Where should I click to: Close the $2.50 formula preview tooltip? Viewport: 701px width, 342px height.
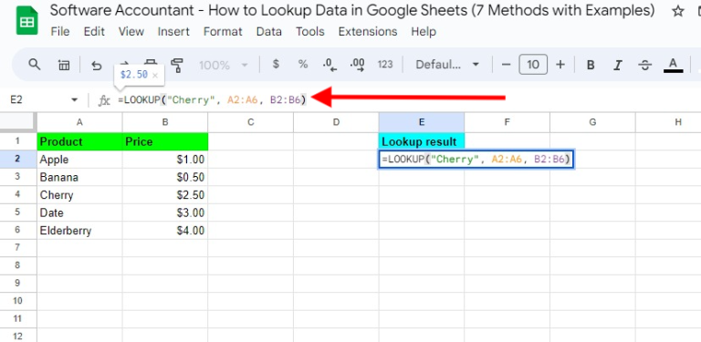[155, 76]
